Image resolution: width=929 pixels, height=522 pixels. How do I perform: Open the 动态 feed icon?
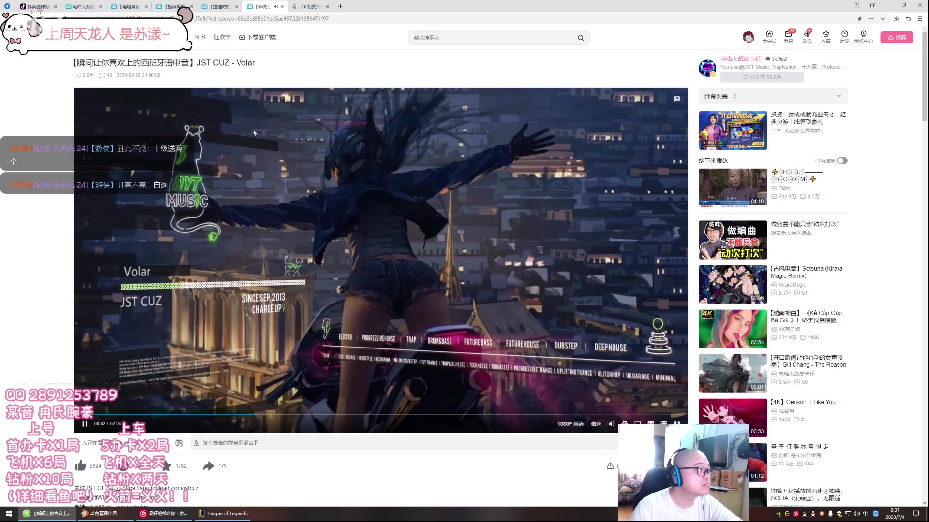tap(807, 37)
